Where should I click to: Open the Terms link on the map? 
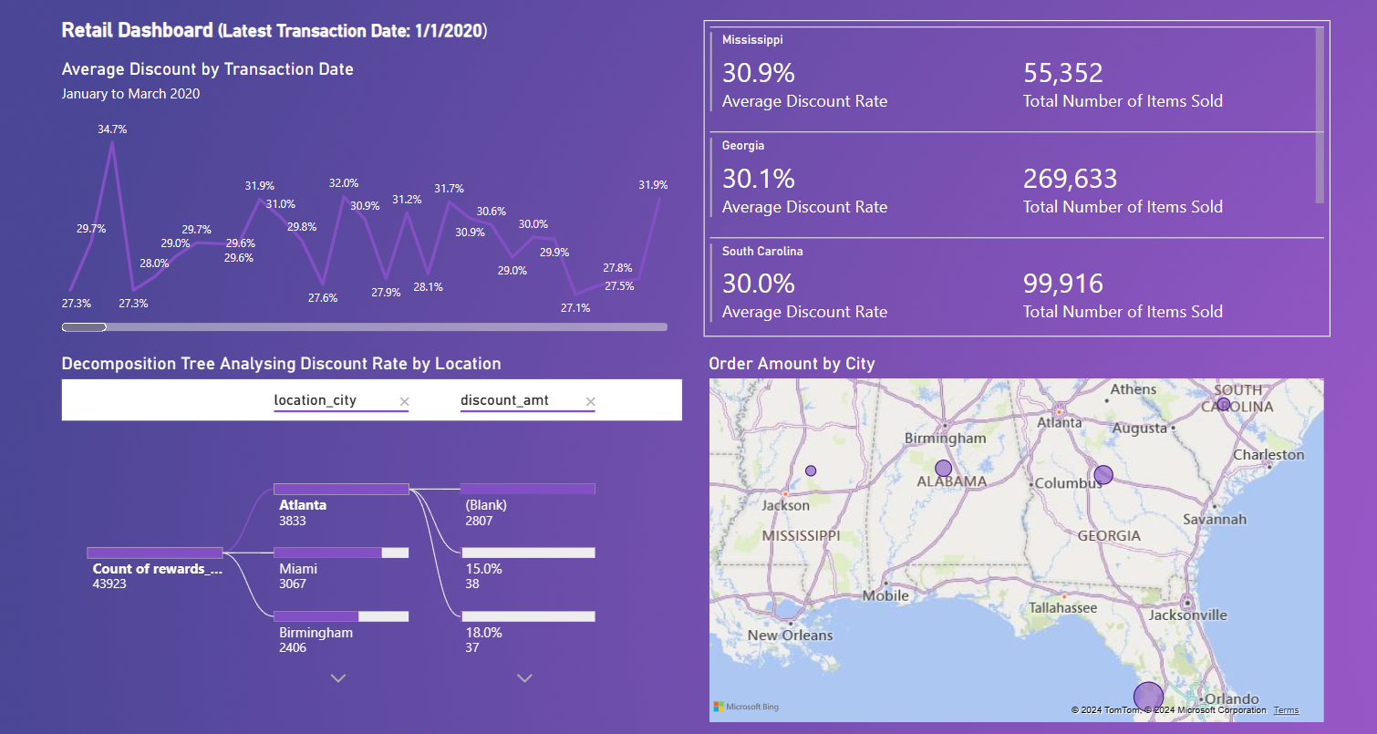[1286, 710]
